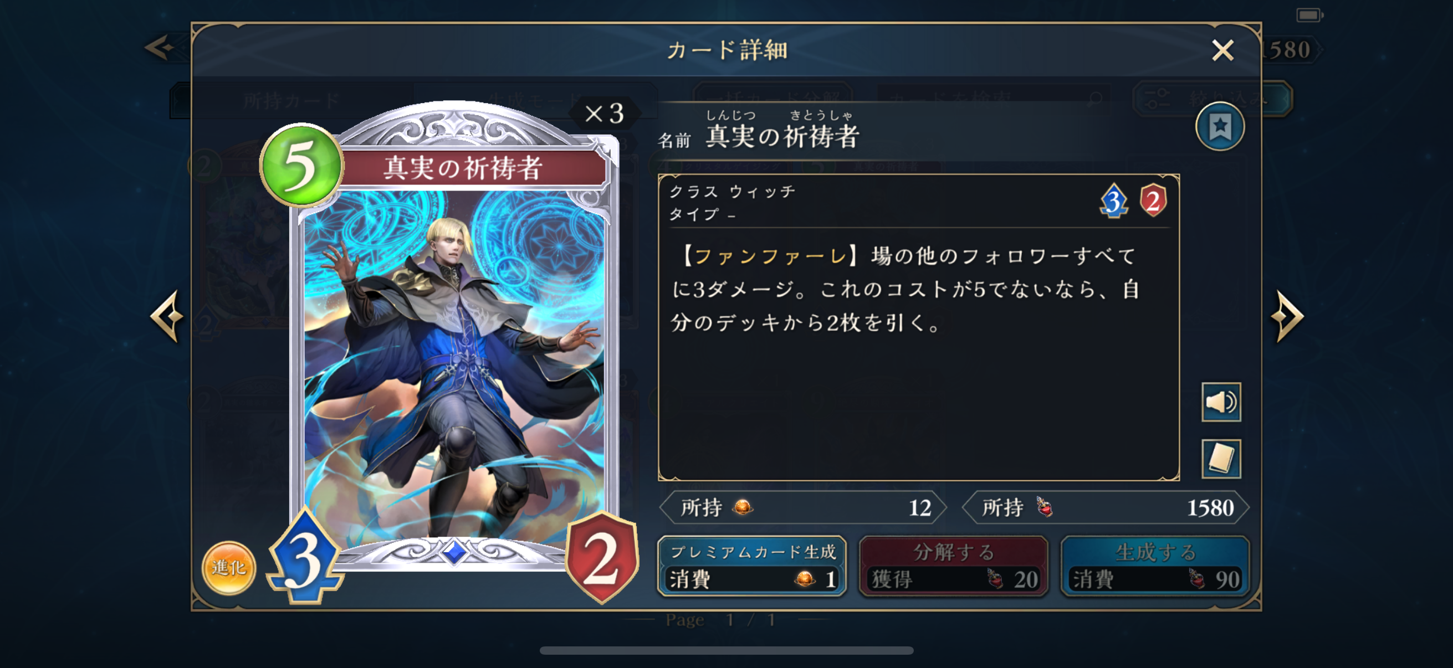This screenshot has width=1453, height=668.
Task: Click the 生成する create button
Action: point(1155,566)
